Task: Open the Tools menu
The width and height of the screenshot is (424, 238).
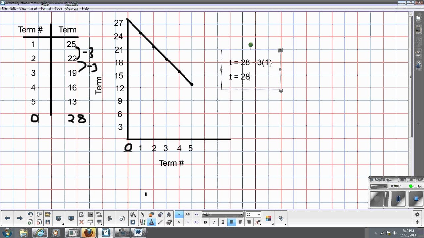Action: pos(59,8)
